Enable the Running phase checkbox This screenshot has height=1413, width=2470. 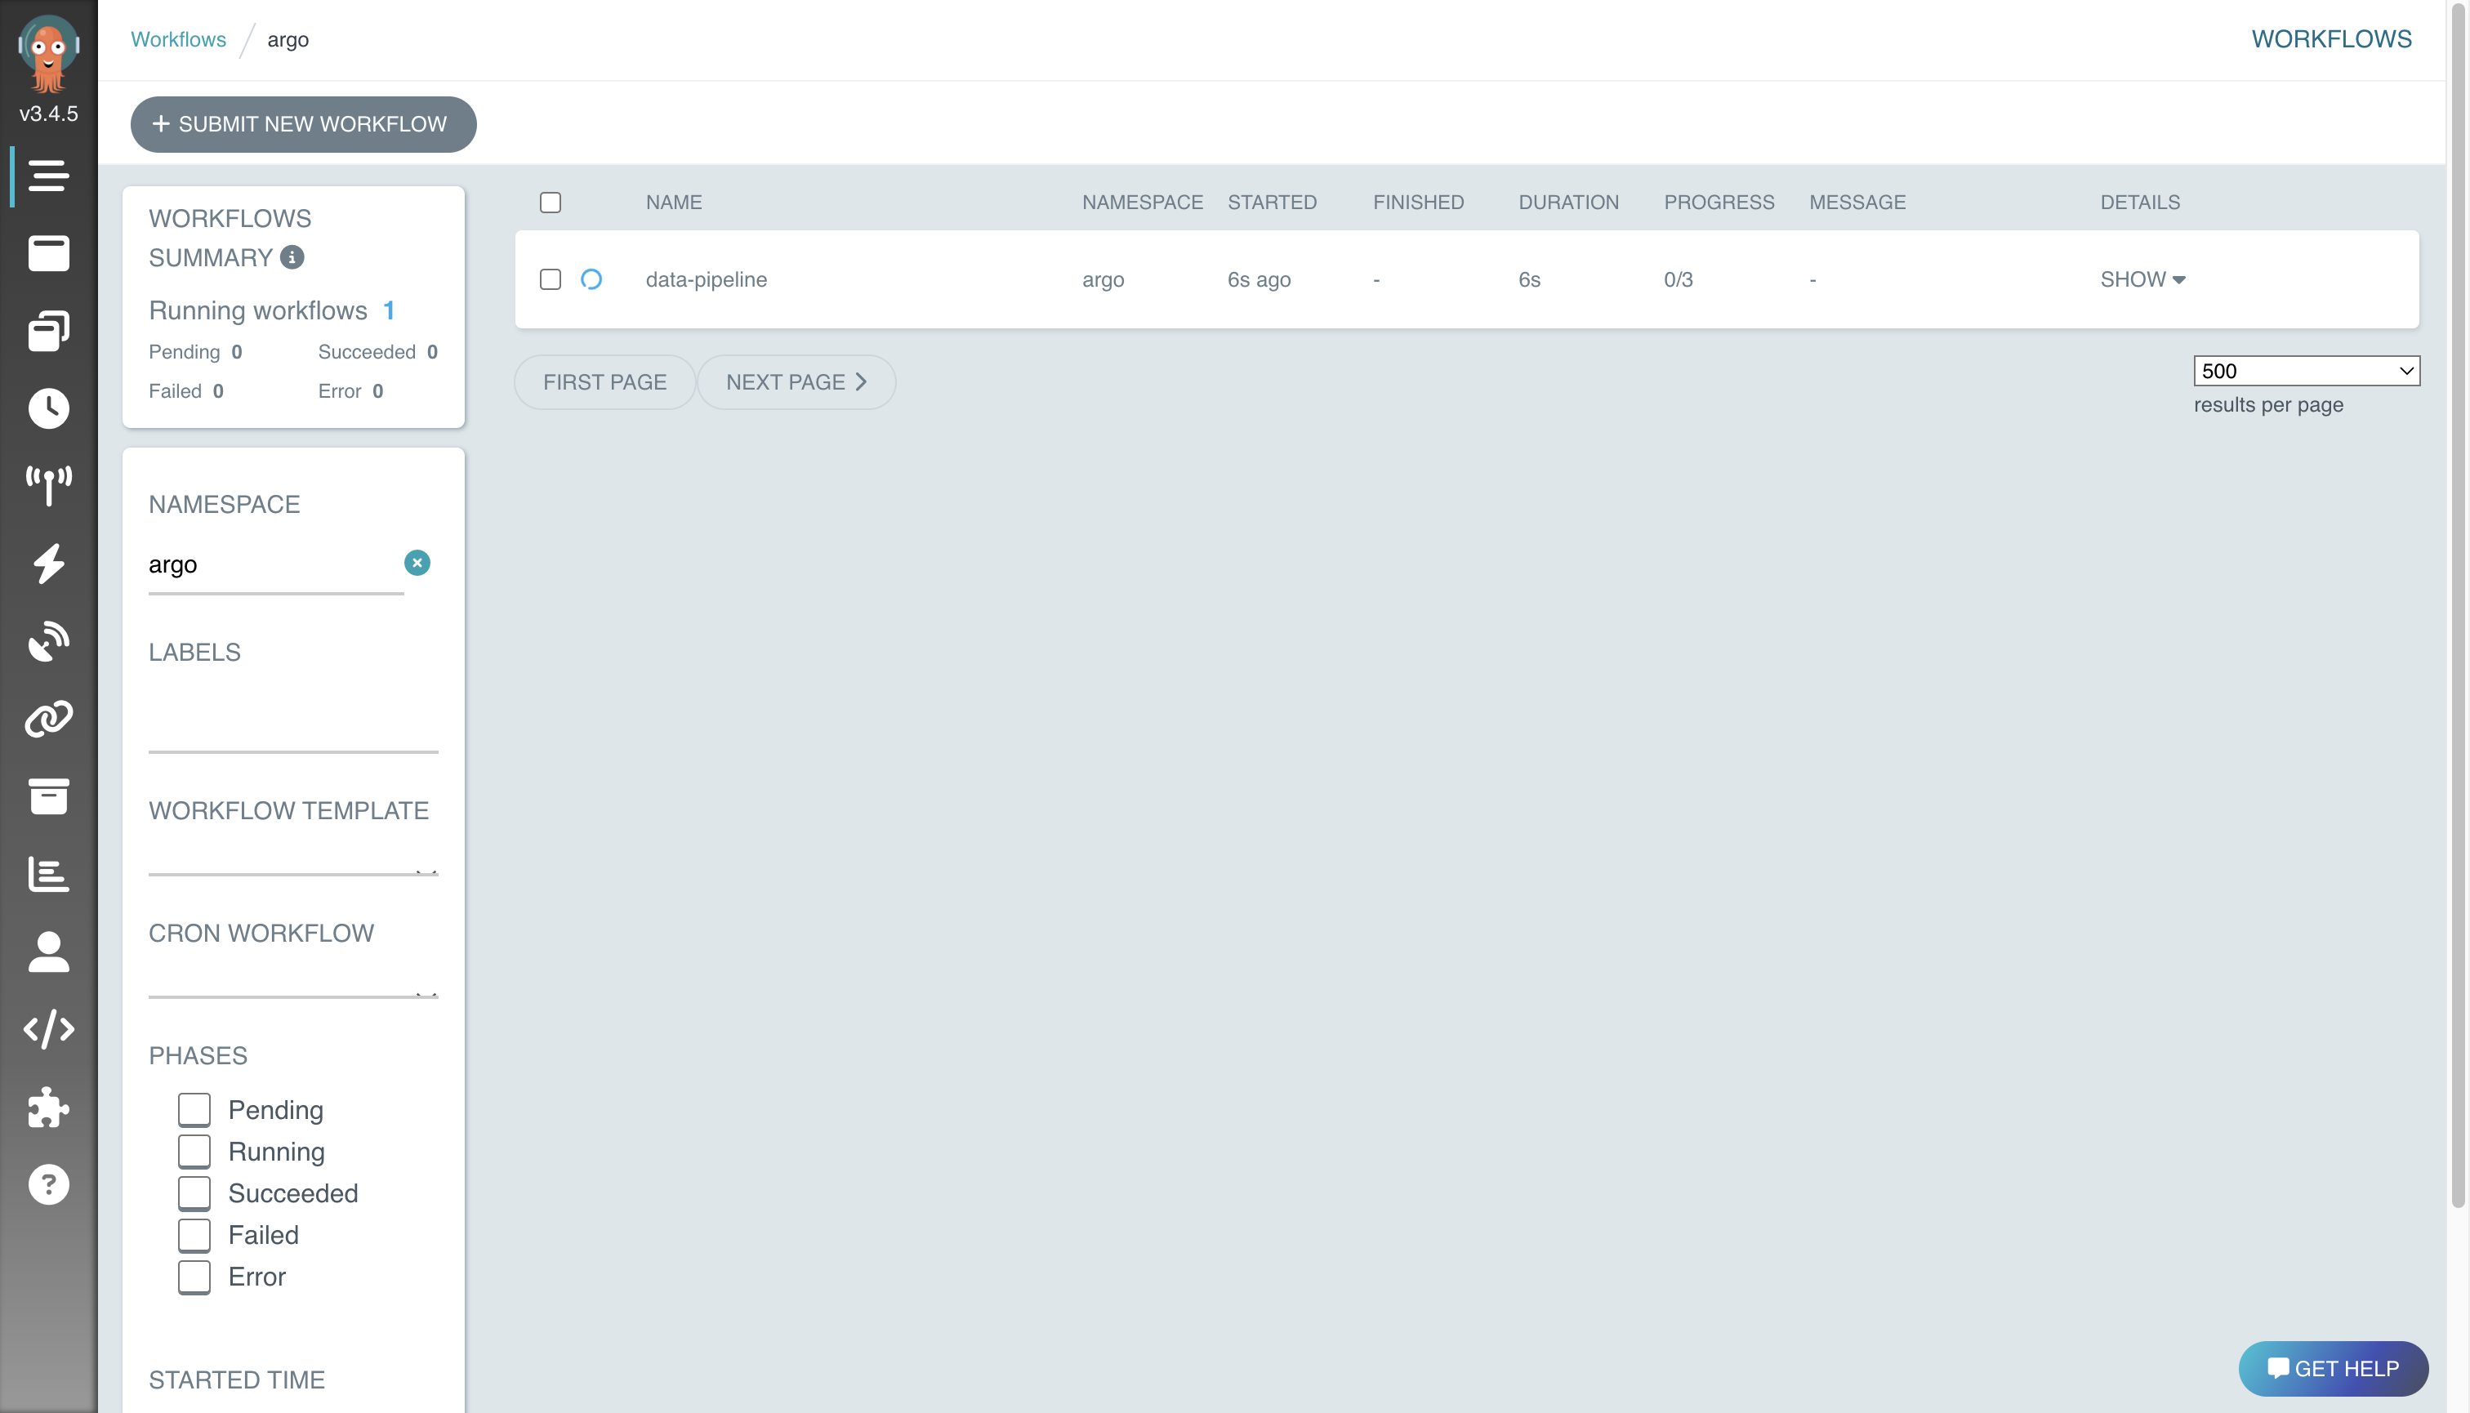click(194, 1151)
